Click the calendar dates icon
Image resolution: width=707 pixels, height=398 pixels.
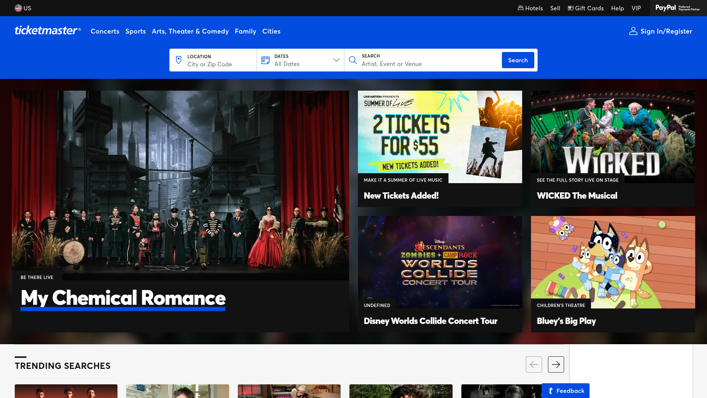[x=265, y=60]
